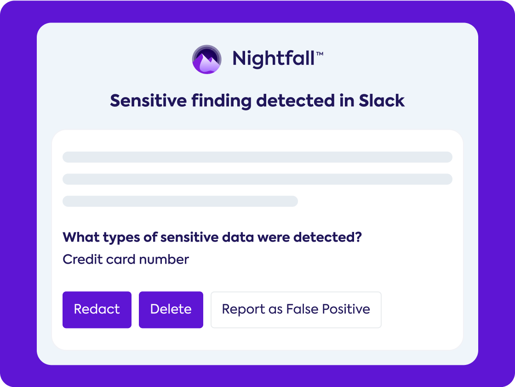Viewport: 515px width, 387px height.
Task: Click the "What types of sensitive data" question
Action: (212, 237)
